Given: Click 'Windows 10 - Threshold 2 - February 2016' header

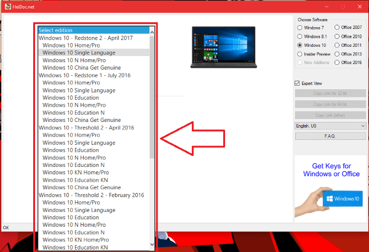Looking at the screenshot, I should [93, 195].
